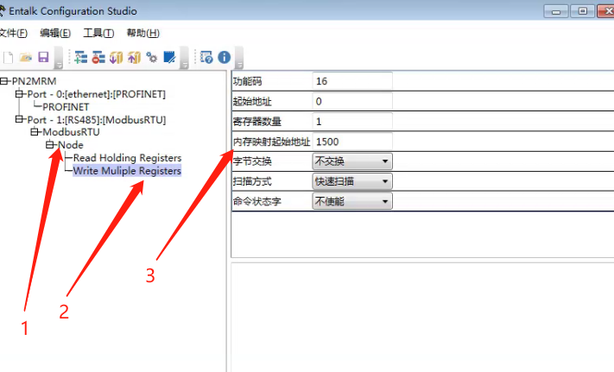Click the help contents icon with question mark
The image size is (614, 372).
click(x=206, y=58)
